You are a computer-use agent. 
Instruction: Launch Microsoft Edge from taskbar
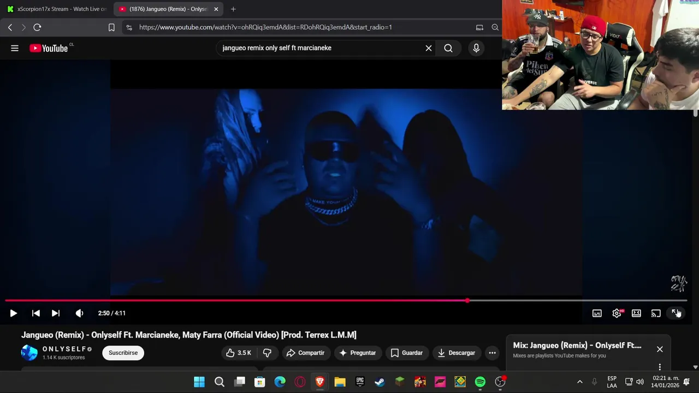click(x=280, y=382)
